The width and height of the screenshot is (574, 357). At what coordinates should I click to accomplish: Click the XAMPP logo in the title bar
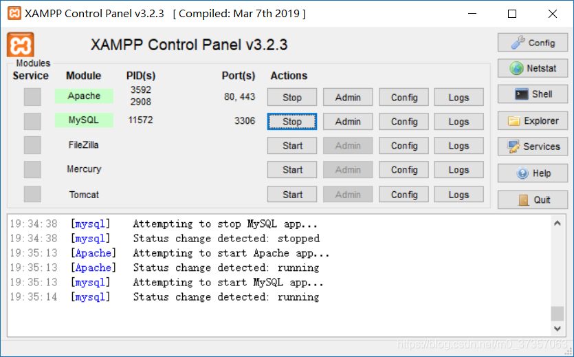[14, 14]
